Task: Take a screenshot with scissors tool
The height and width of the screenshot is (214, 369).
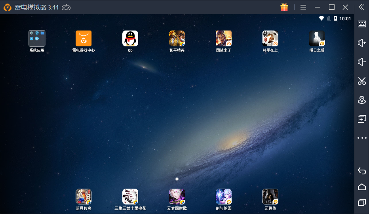Action: pos(361,81)
